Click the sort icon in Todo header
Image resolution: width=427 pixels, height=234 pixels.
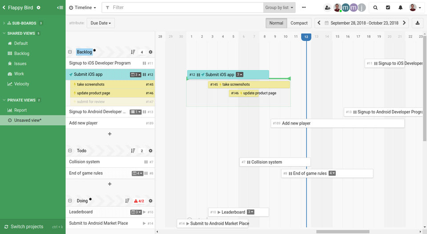click(133, 151)
